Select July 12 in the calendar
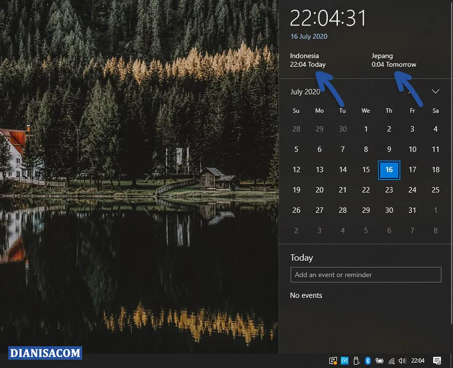This screenshot has width=453, height=368. pyautogui.click(x=296, y=170)
